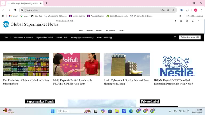Screen dimensions: 205x115
Task: Open Microsoft Edge from the taskbar
Action: pos(131,111)
